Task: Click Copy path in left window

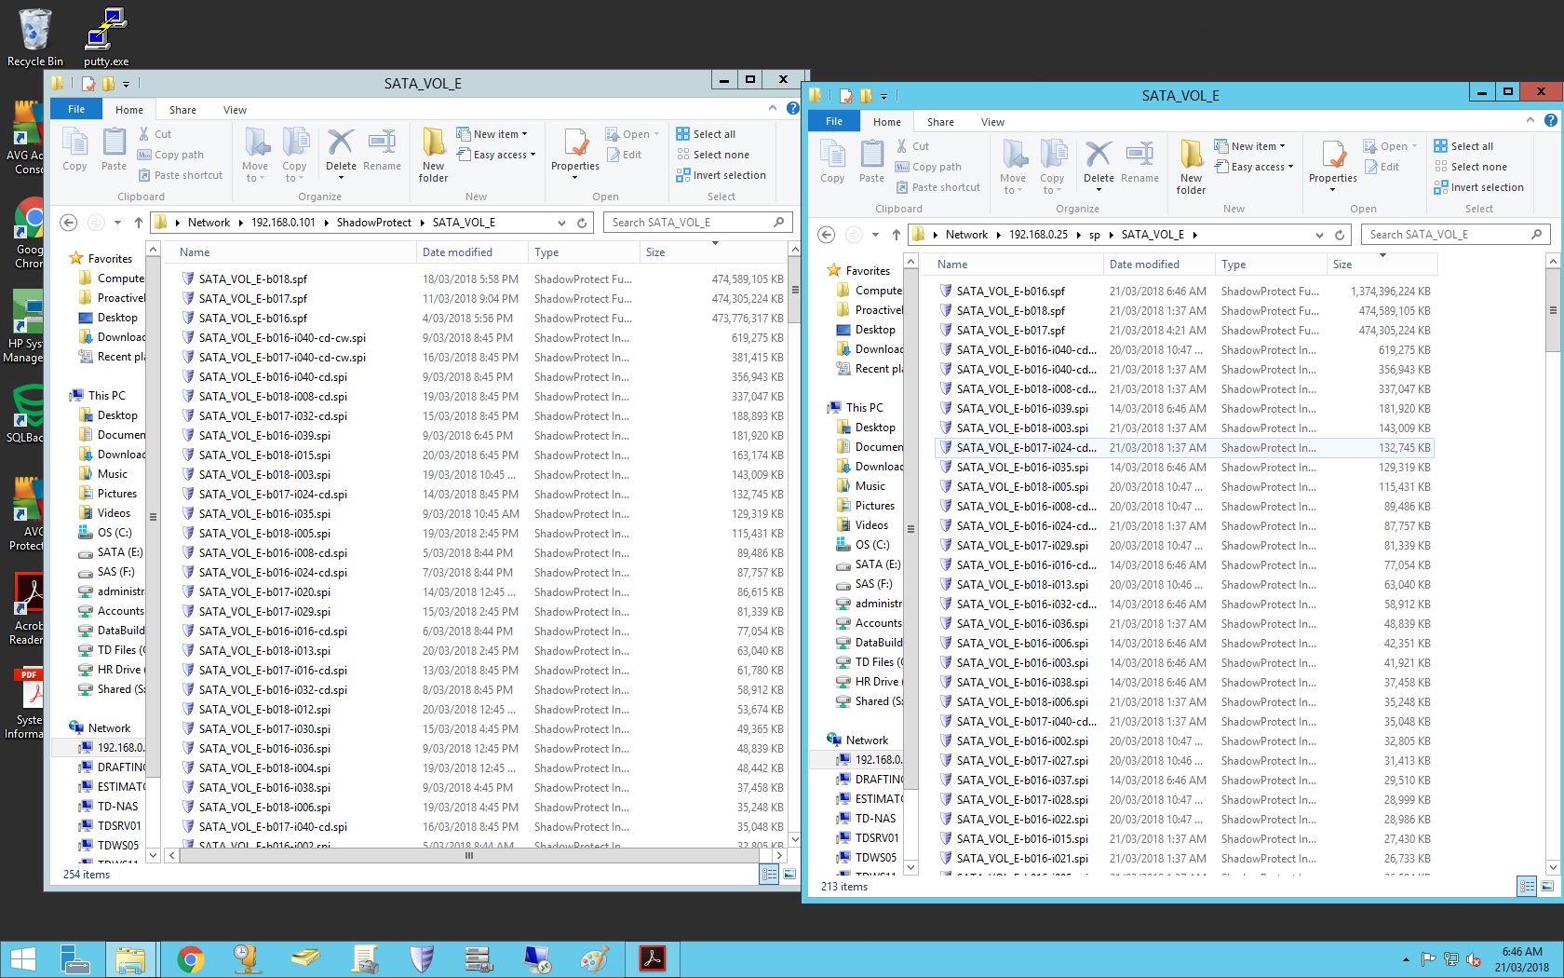Action: click(x=170, y=155)
